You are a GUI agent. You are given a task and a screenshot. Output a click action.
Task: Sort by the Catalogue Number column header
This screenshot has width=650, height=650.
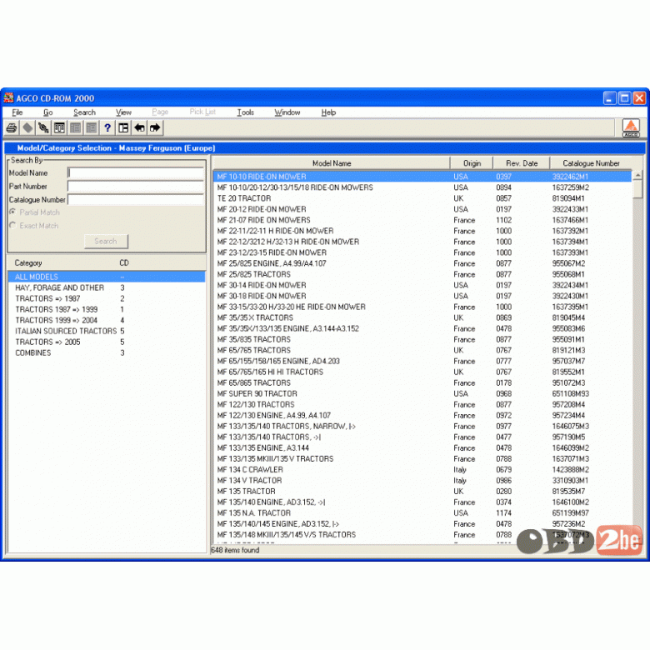tap(591, 162)
